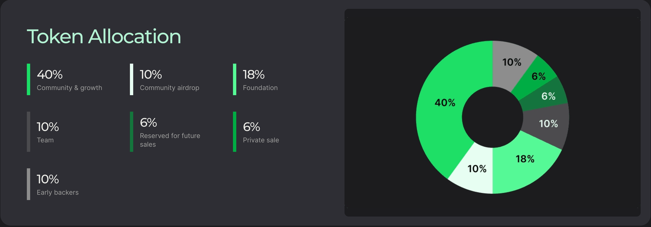Click the bright green bar beside Community & growth
The image size is (651, 227).
(28, 80)
